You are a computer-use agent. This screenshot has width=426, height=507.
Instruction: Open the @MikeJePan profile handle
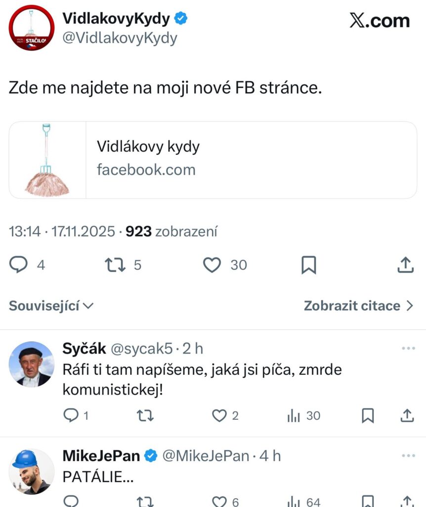(205, 456)
